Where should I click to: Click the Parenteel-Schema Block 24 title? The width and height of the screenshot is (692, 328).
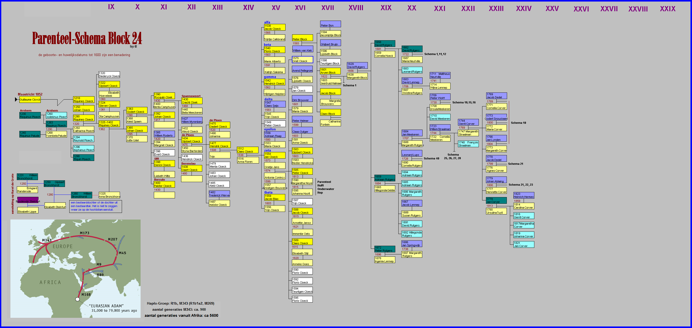87,38
